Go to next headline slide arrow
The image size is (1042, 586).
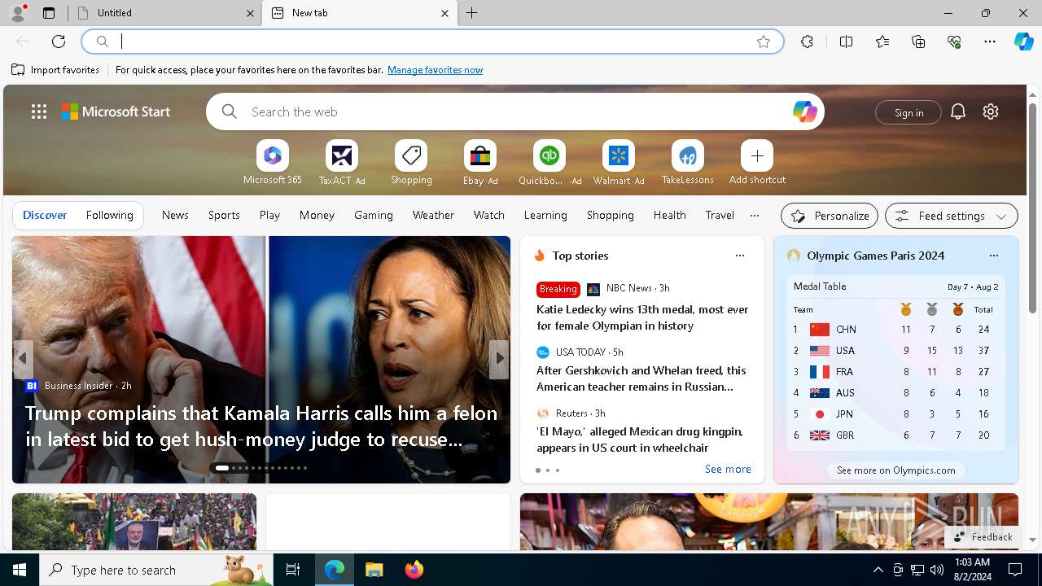coord(499,358)
